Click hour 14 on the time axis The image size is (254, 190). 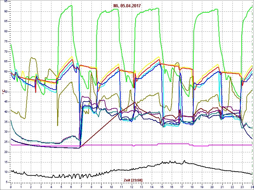coord(152,186)
